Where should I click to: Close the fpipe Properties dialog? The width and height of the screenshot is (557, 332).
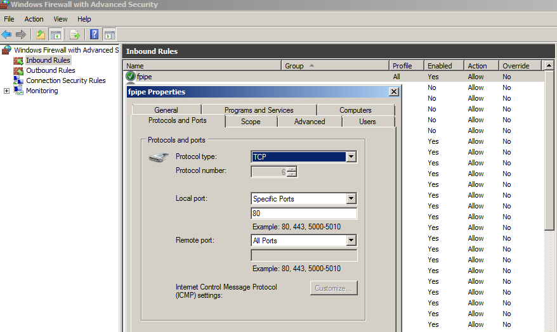click(393, 92)
